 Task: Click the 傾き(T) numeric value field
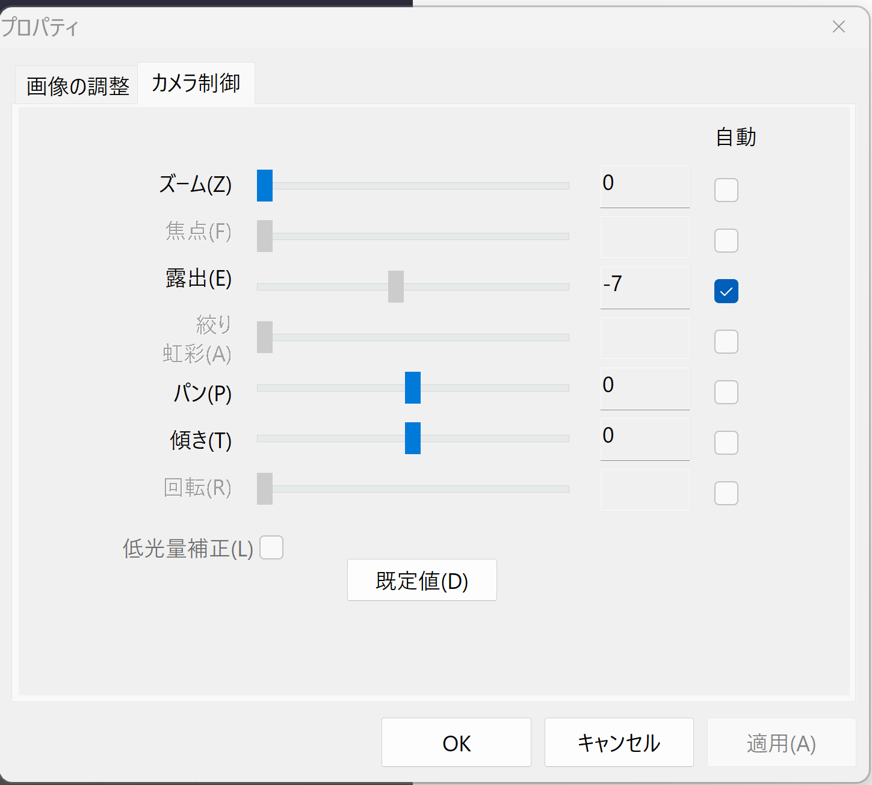click(x=645, y=439)
